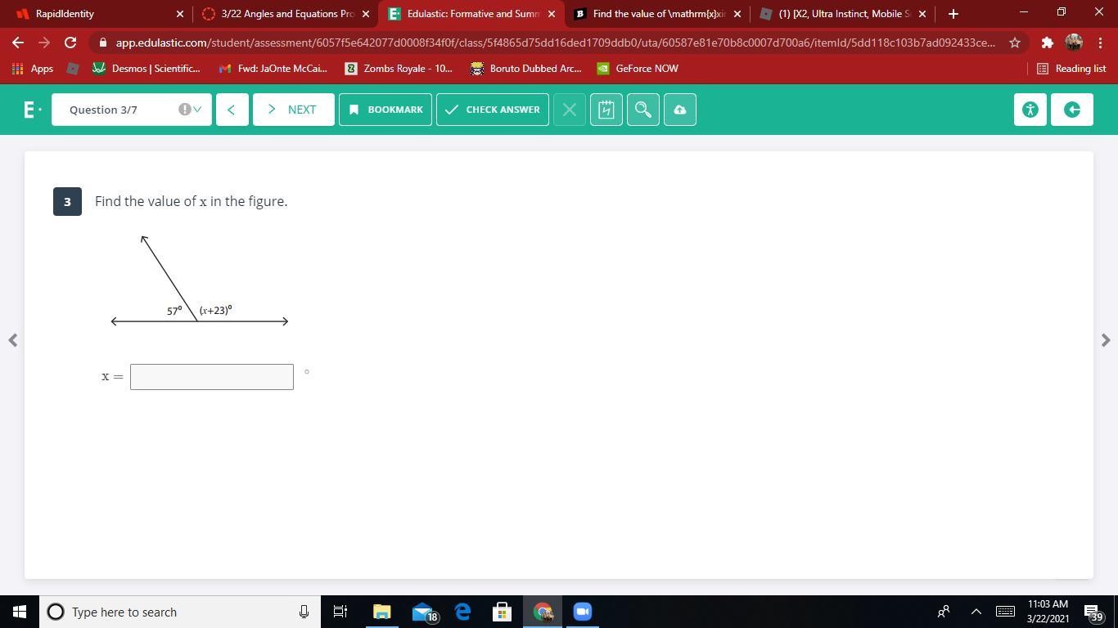Click touch keyboard tray icon
This screenshot has width=1118, height=628.
1006,612
